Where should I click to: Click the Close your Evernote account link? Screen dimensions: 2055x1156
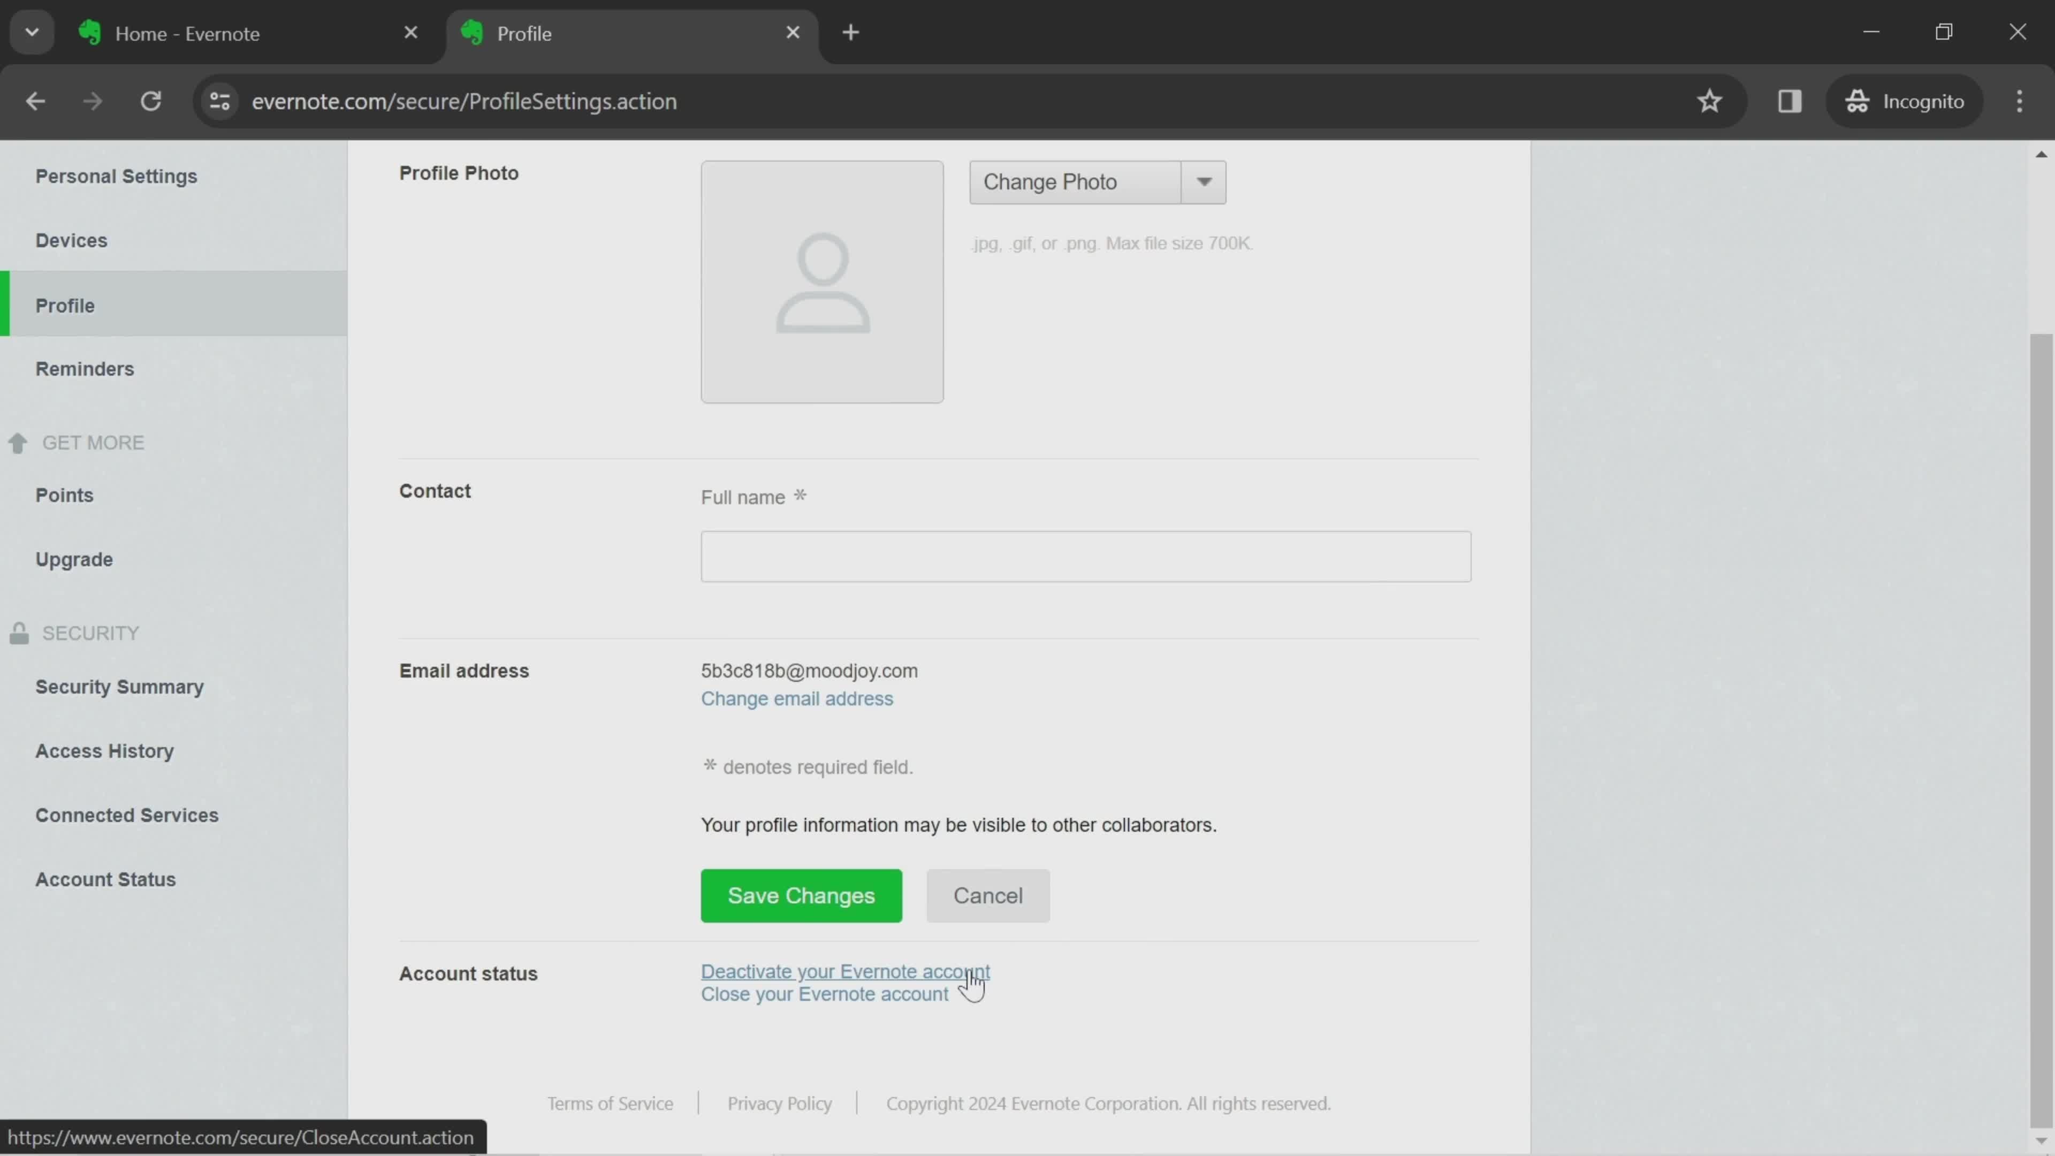[824, 994]
